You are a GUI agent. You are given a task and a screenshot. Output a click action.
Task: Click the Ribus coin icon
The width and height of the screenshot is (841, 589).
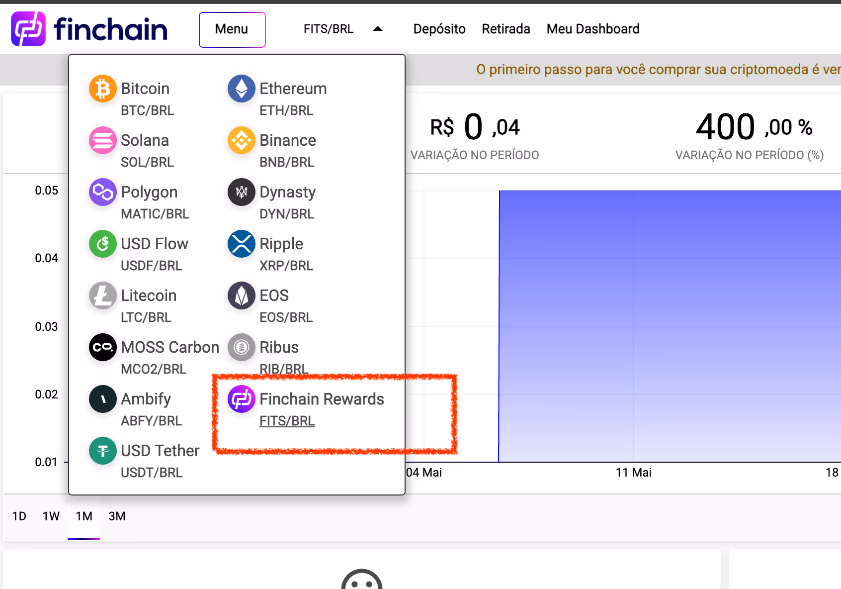pyautogui.click(x=242, y=347)
